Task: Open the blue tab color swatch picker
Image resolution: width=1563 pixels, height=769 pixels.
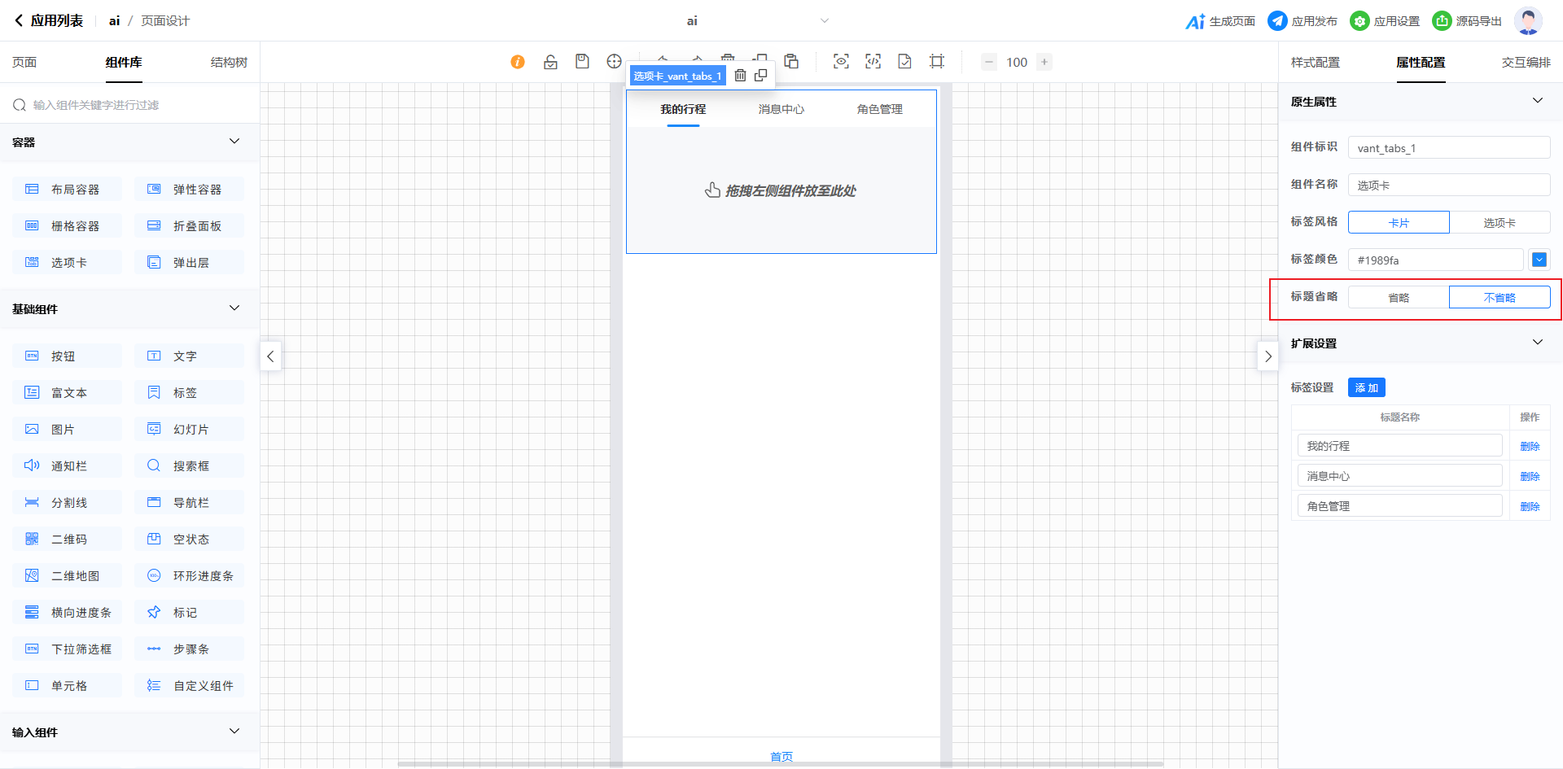Action: coord(1539,260)
